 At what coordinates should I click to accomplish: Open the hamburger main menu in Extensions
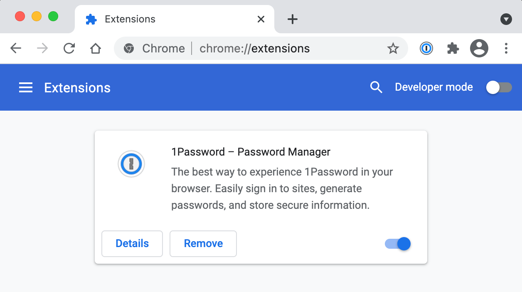pyautogui.click(x=26, y=87)
